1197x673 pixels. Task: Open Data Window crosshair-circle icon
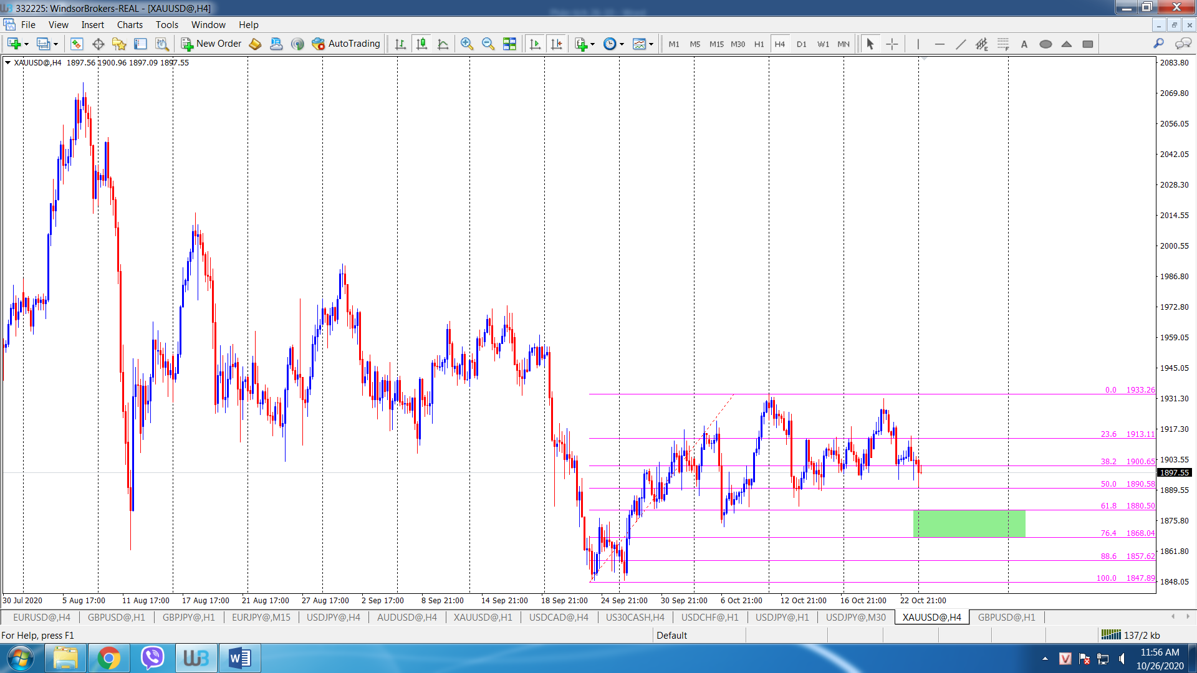coord(98,44)
